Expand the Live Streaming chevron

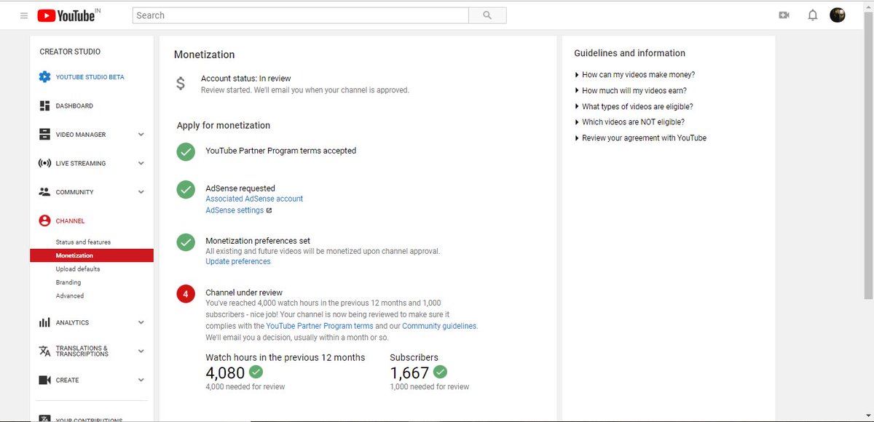click(x=141, y=163)
